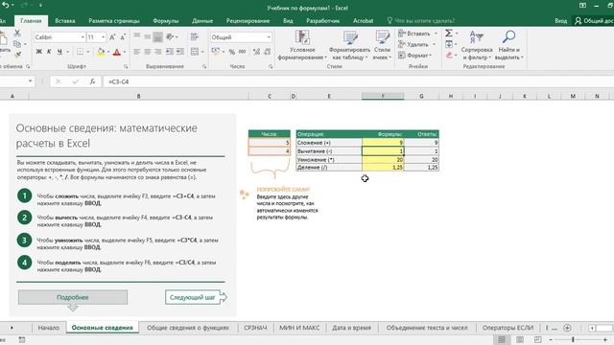Image resolution: width=614 pixels, height=345 pixels.
Task: Align text left in the cell
Action: [x=136, y=52]
